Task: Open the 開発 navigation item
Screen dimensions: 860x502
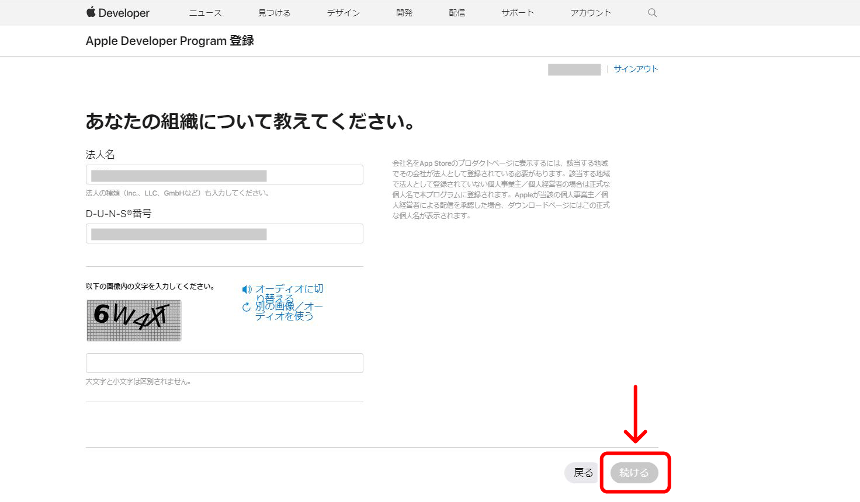Action: (x=404, y=13)
